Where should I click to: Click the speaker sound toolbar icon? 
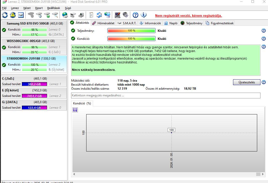125,15
